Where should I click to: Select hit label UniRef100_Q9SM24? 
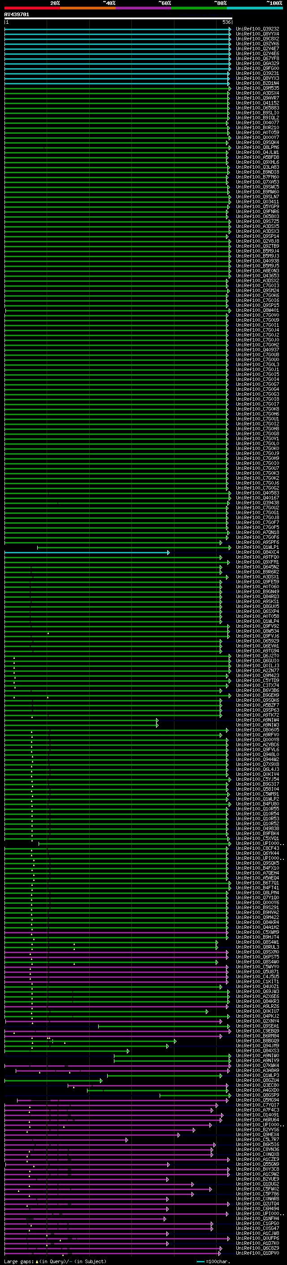coord(257,291)
